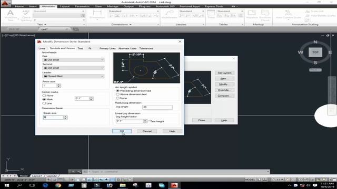This screenshot has width=337, height=189.
Task: Click the Dimension tool in ribbon
Action: point(97,15)
